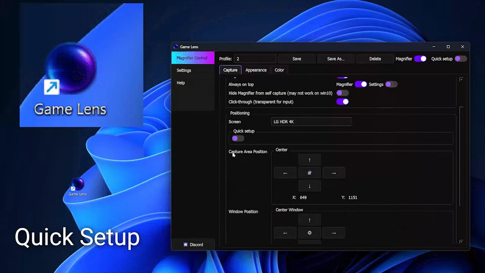Move magnifier window left arrow
The image size is (485, 273).
pos(285,233)
